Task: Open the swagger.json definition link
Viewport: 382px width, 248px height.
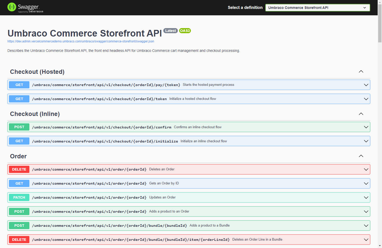Action: point(81,41)
